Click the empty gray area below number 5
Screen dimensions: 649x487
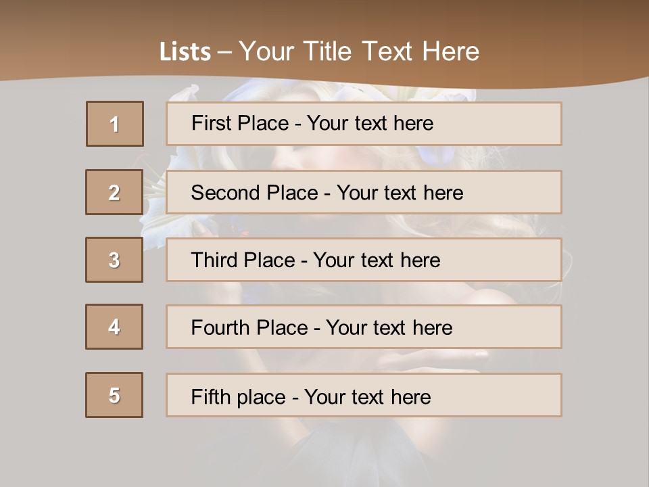[x=114, y=450]
